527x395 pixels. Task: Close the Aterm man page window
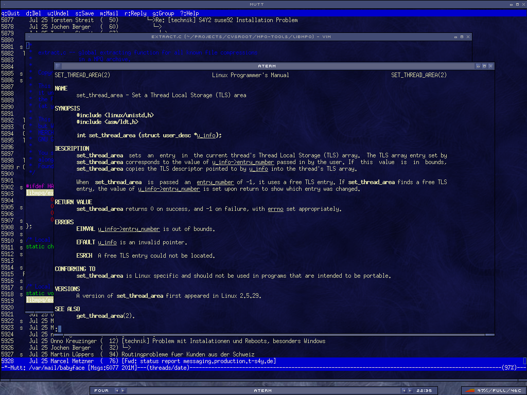pyautogui.click(x=490, y=66)
